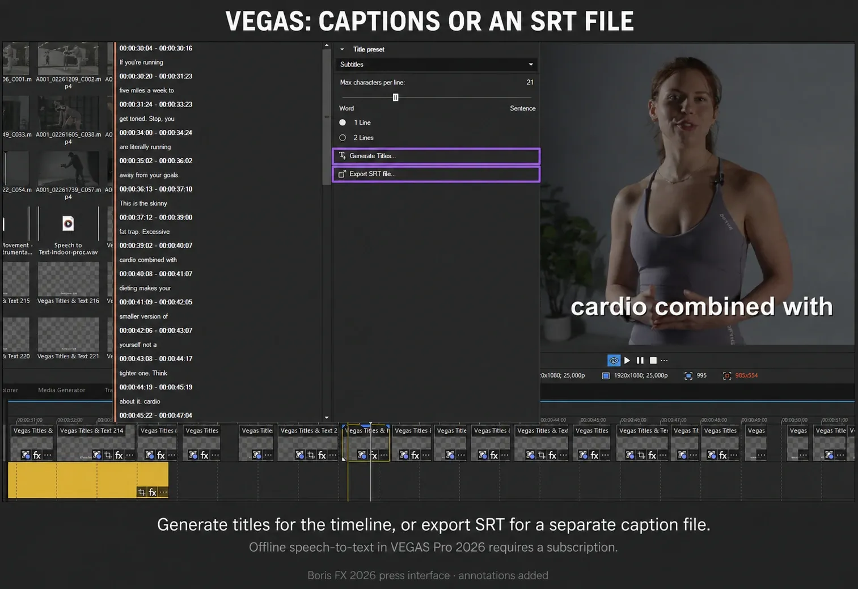This screenshot has width=858, height=589.
Task: Select the 1 Line radio option
Action: point(343,122)
